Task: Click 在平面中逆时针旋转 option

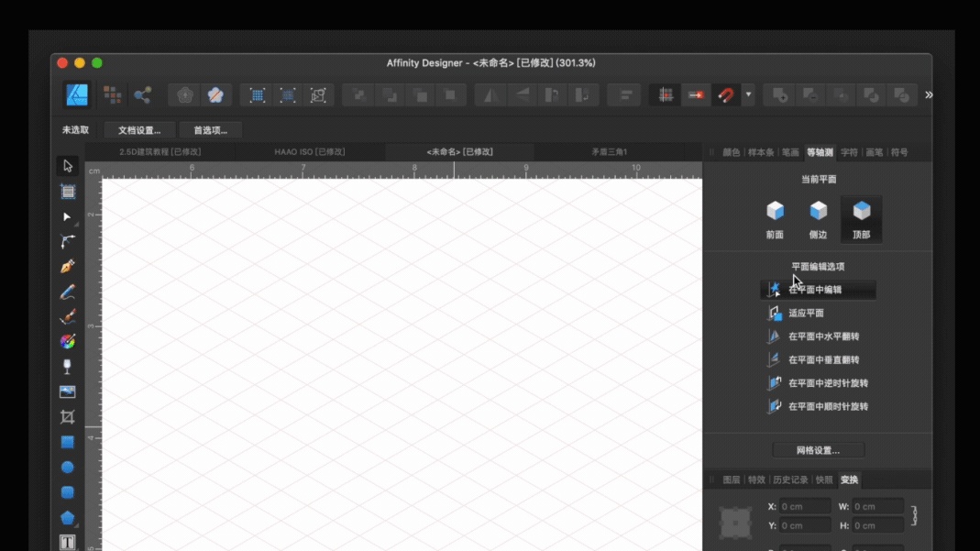Action: (818, 383)
